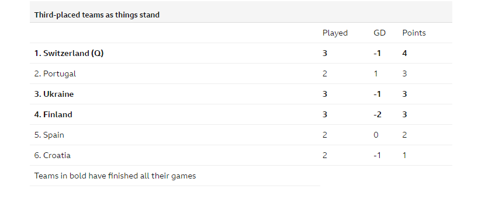Click Croatia's points value of 1
The height and width of the screenshot is (210, 492).
(x=404, y=155)
